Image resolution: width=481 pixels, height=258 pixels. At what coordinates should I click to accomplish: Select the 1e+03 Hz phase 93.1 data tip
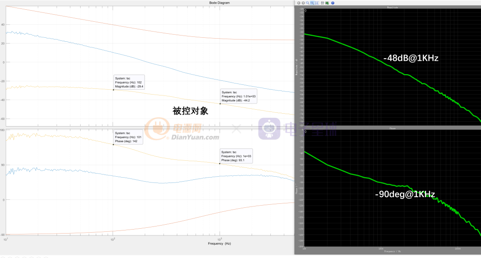click(236, 156)
